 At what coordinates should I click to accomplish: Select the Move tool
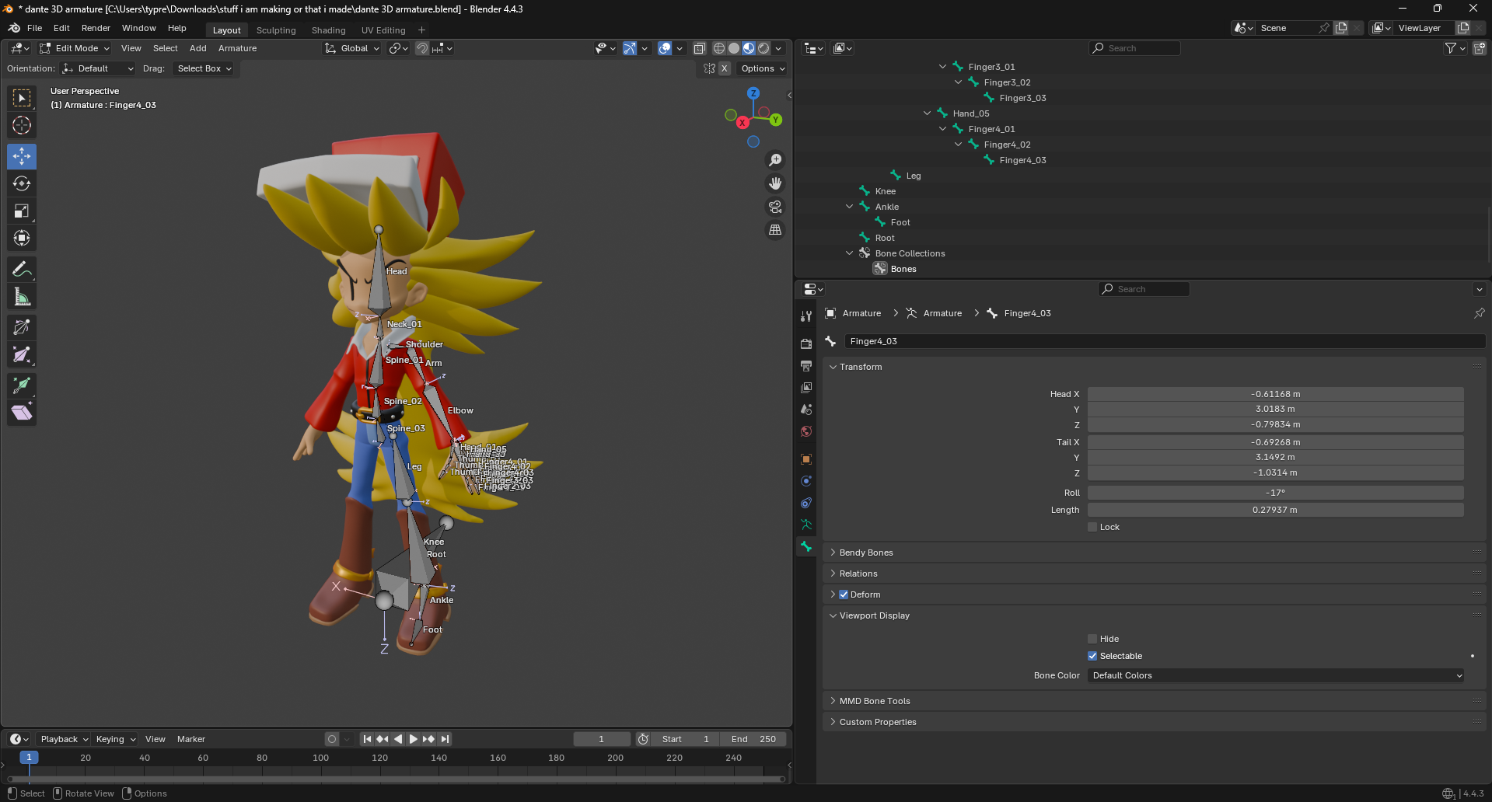point(22,156)
